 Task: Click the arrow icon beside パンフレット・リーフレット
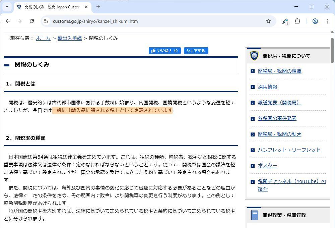point(253,150)
